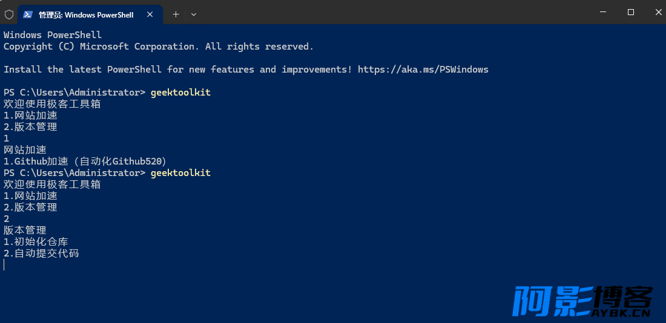The height and width of the screenshot is (323, 666).
Task: Click the first geektoolkit command text
Action: pos(180,93)
